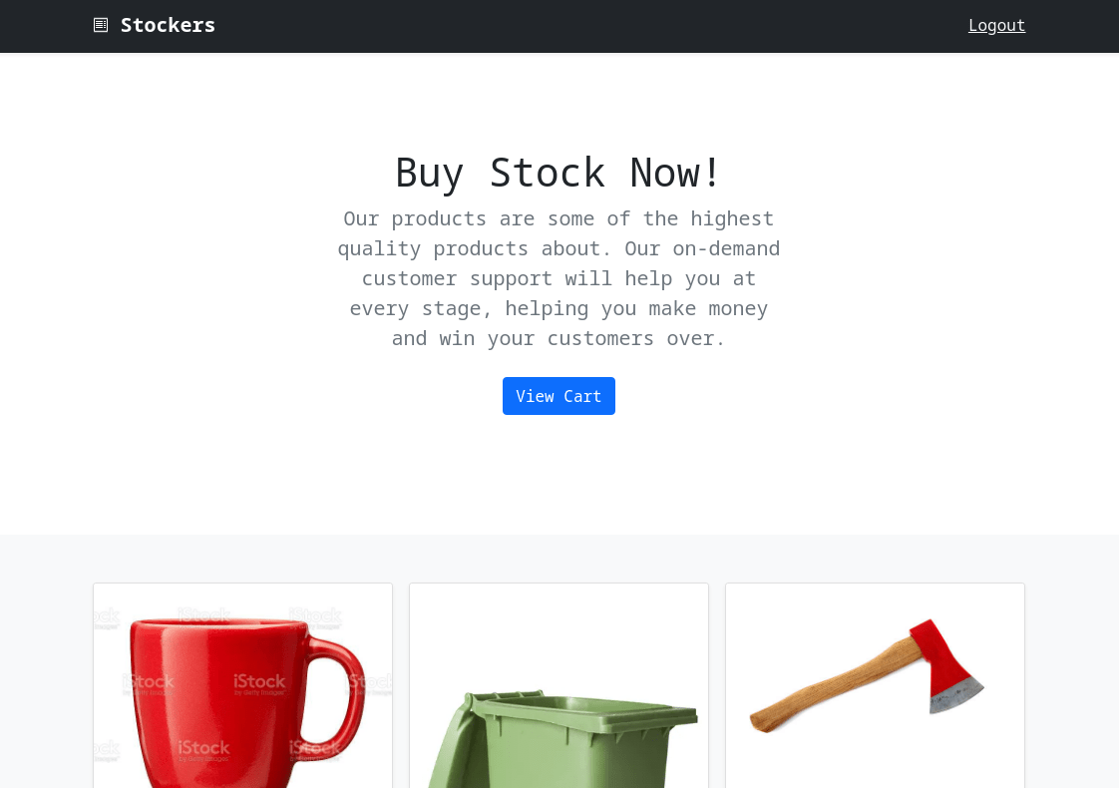
Task: Click the white area above the axe image
Action: click(x=875, y=601)
